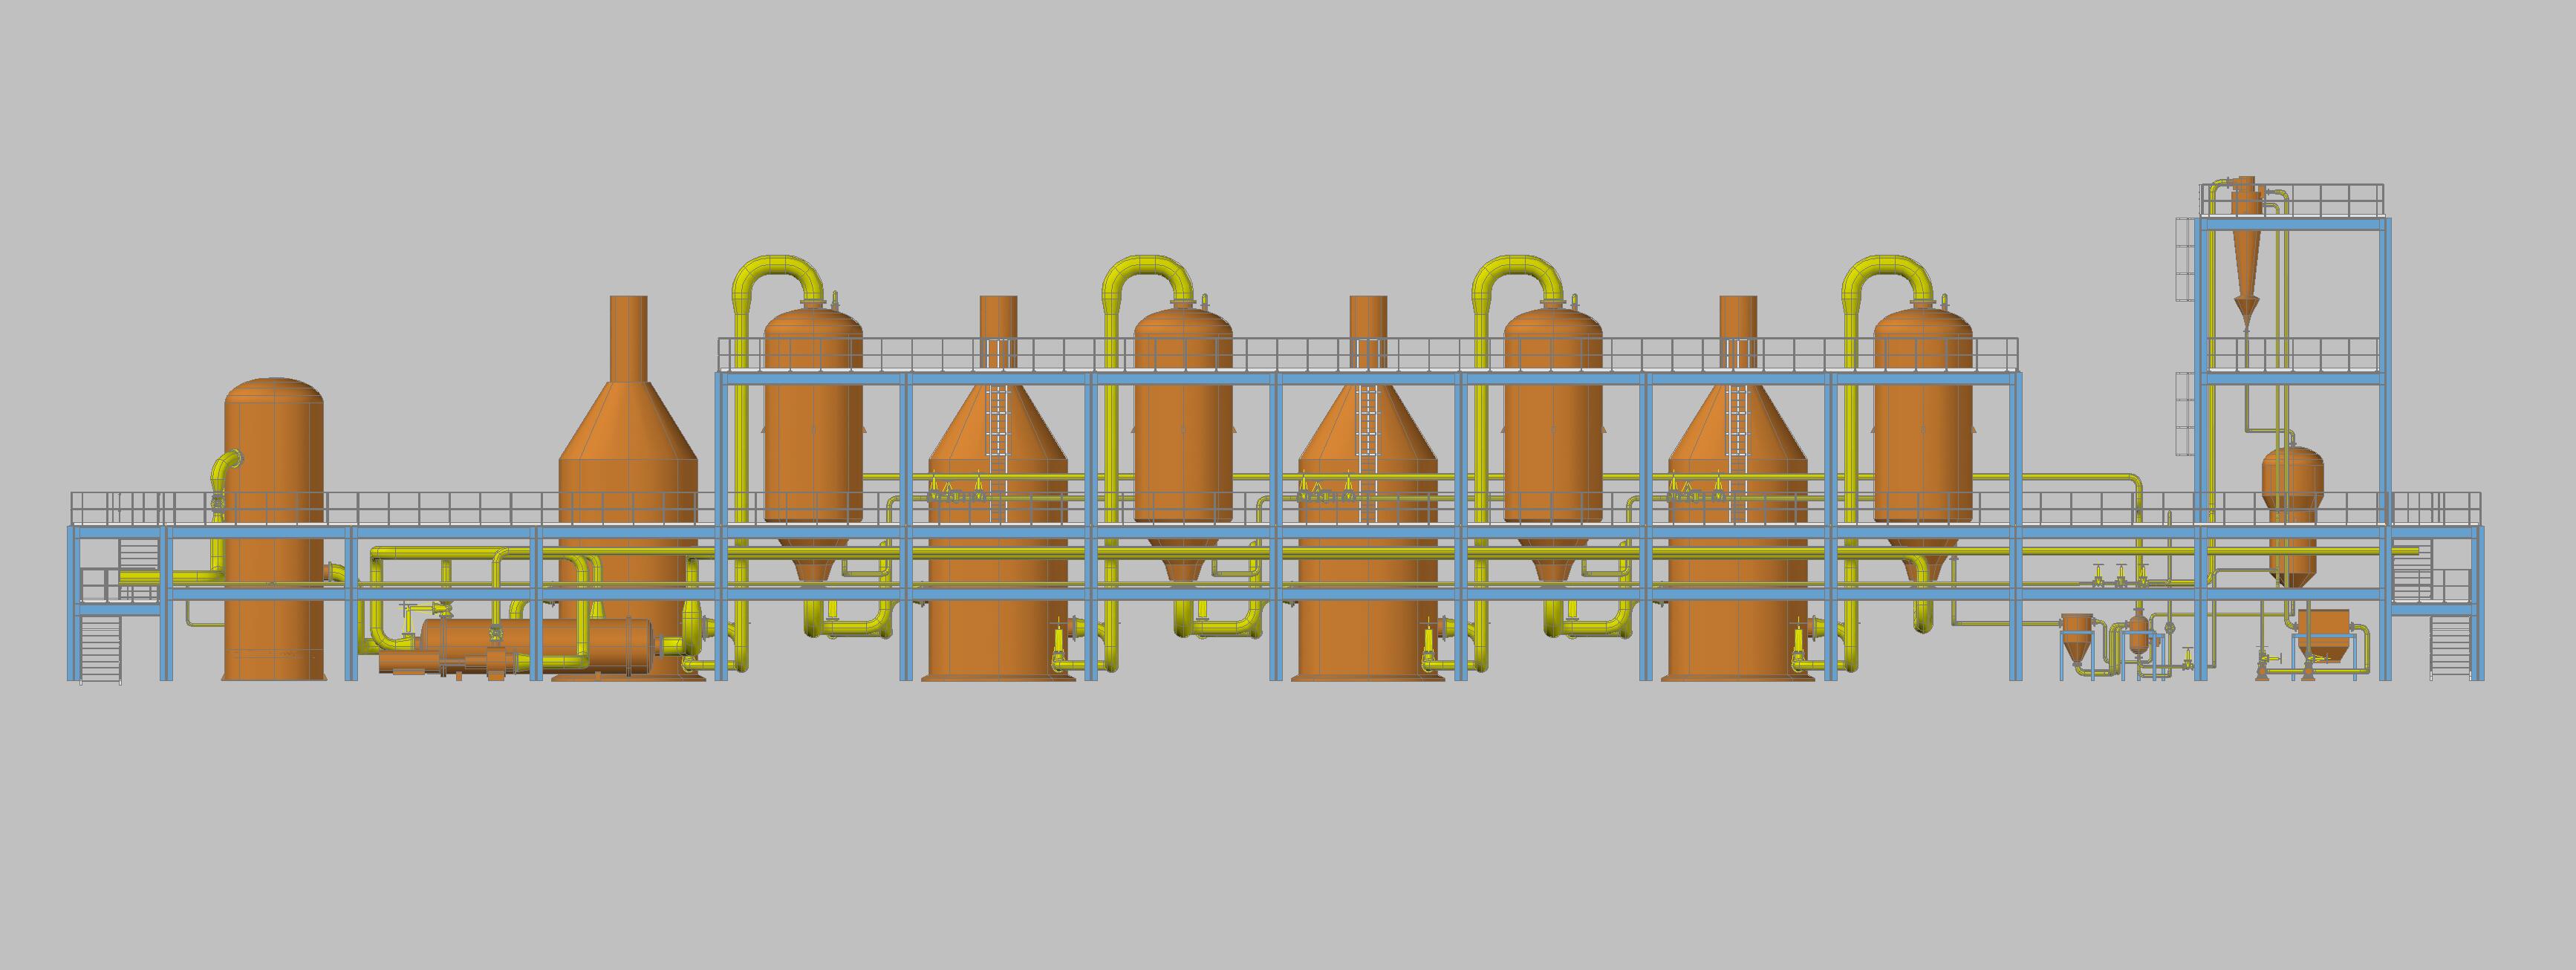Click the first yellow U-bend overhead pipe

[x=777, y=264]
